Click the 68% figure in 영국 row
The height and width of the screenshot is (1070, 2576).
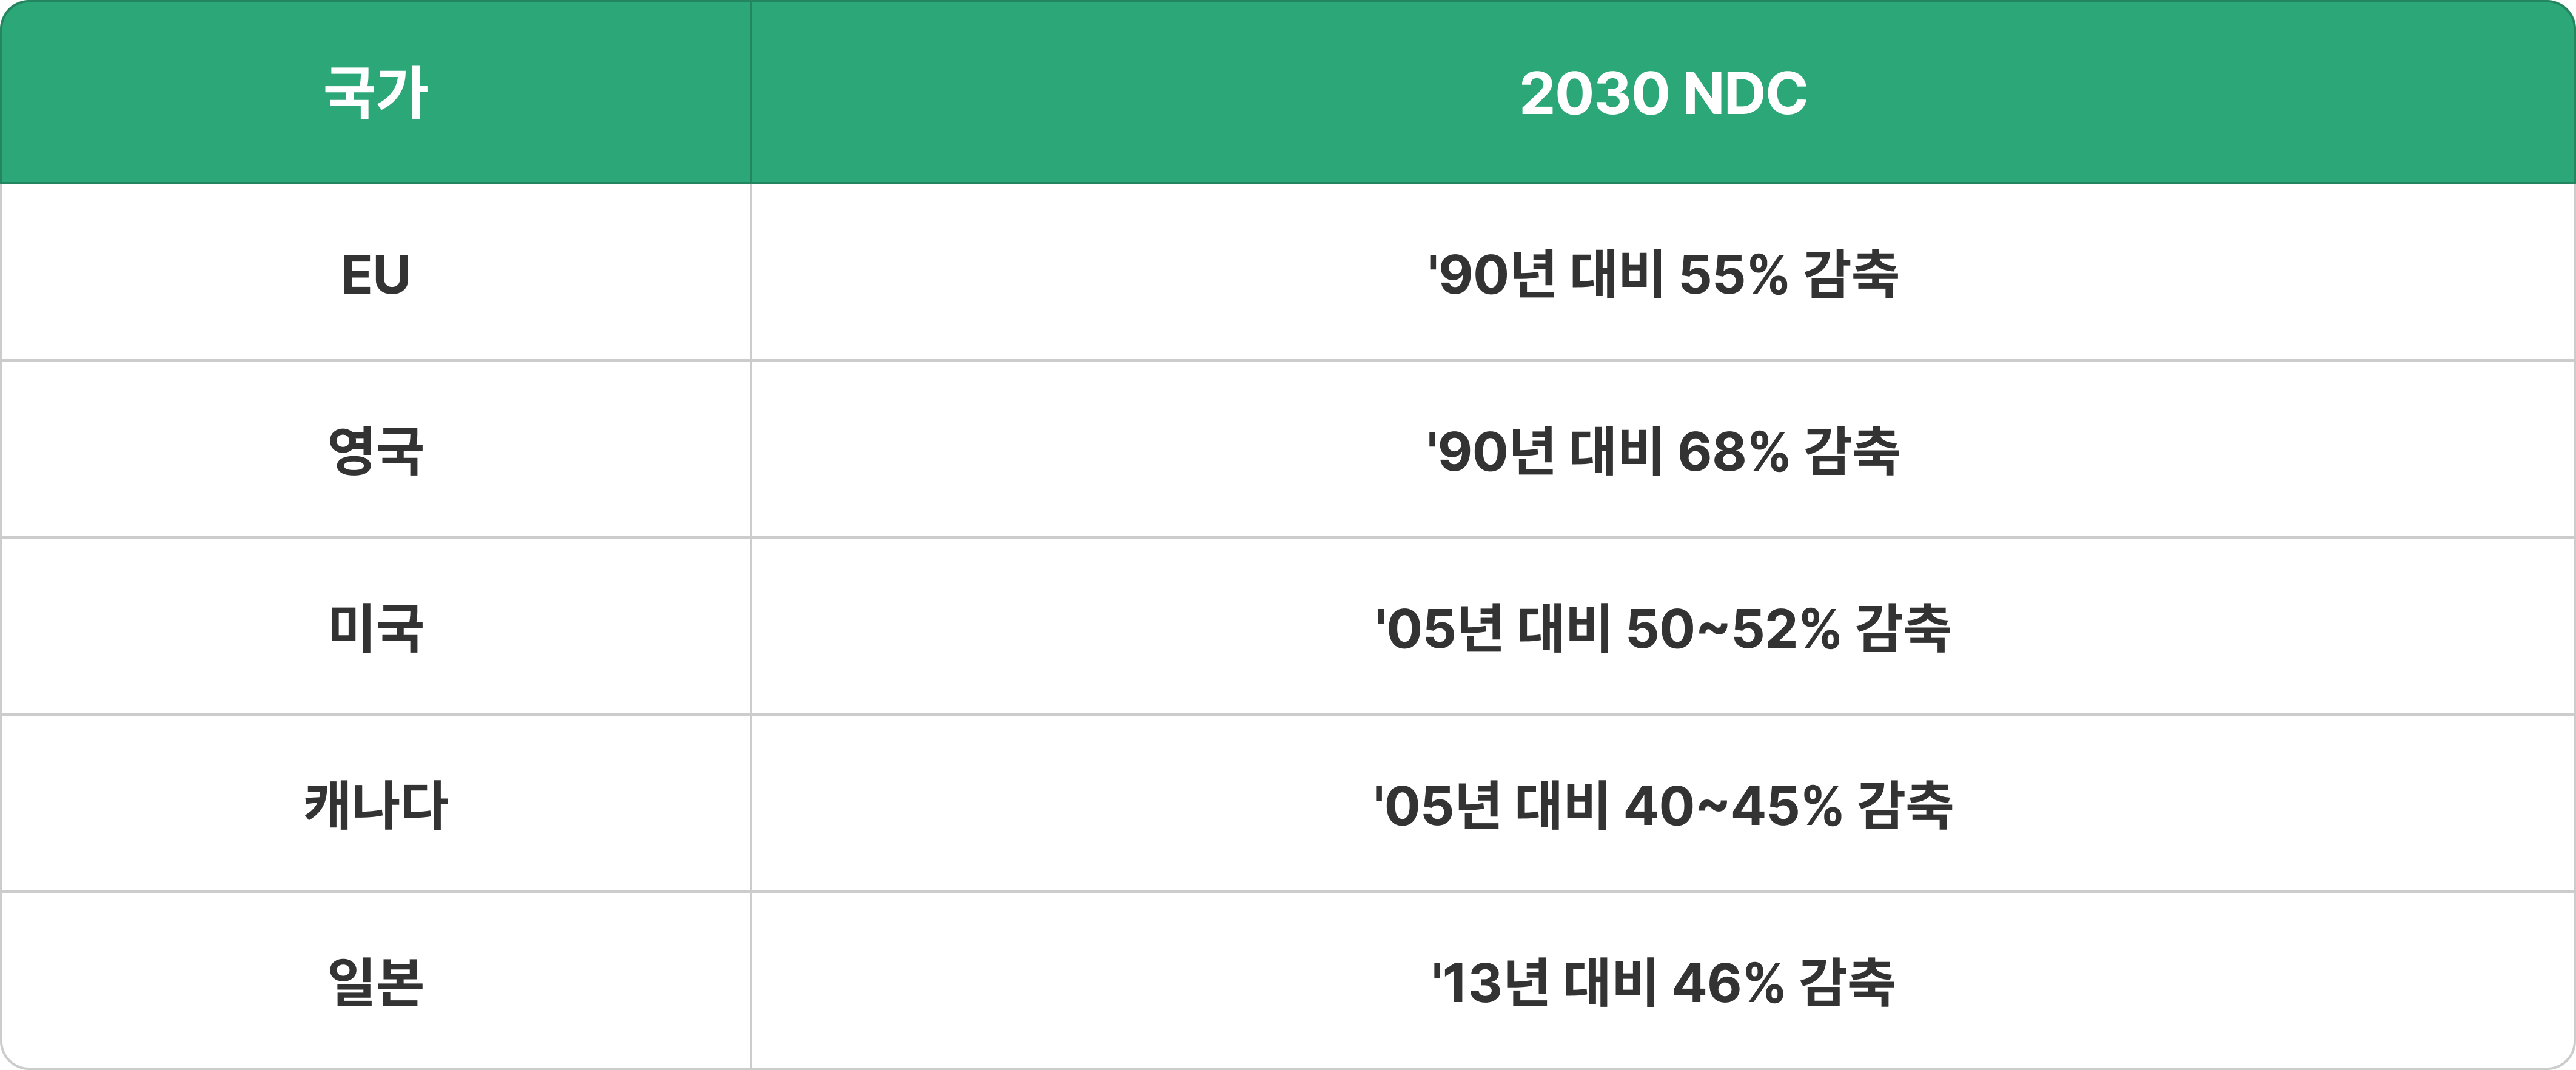tap(1733, 452)
